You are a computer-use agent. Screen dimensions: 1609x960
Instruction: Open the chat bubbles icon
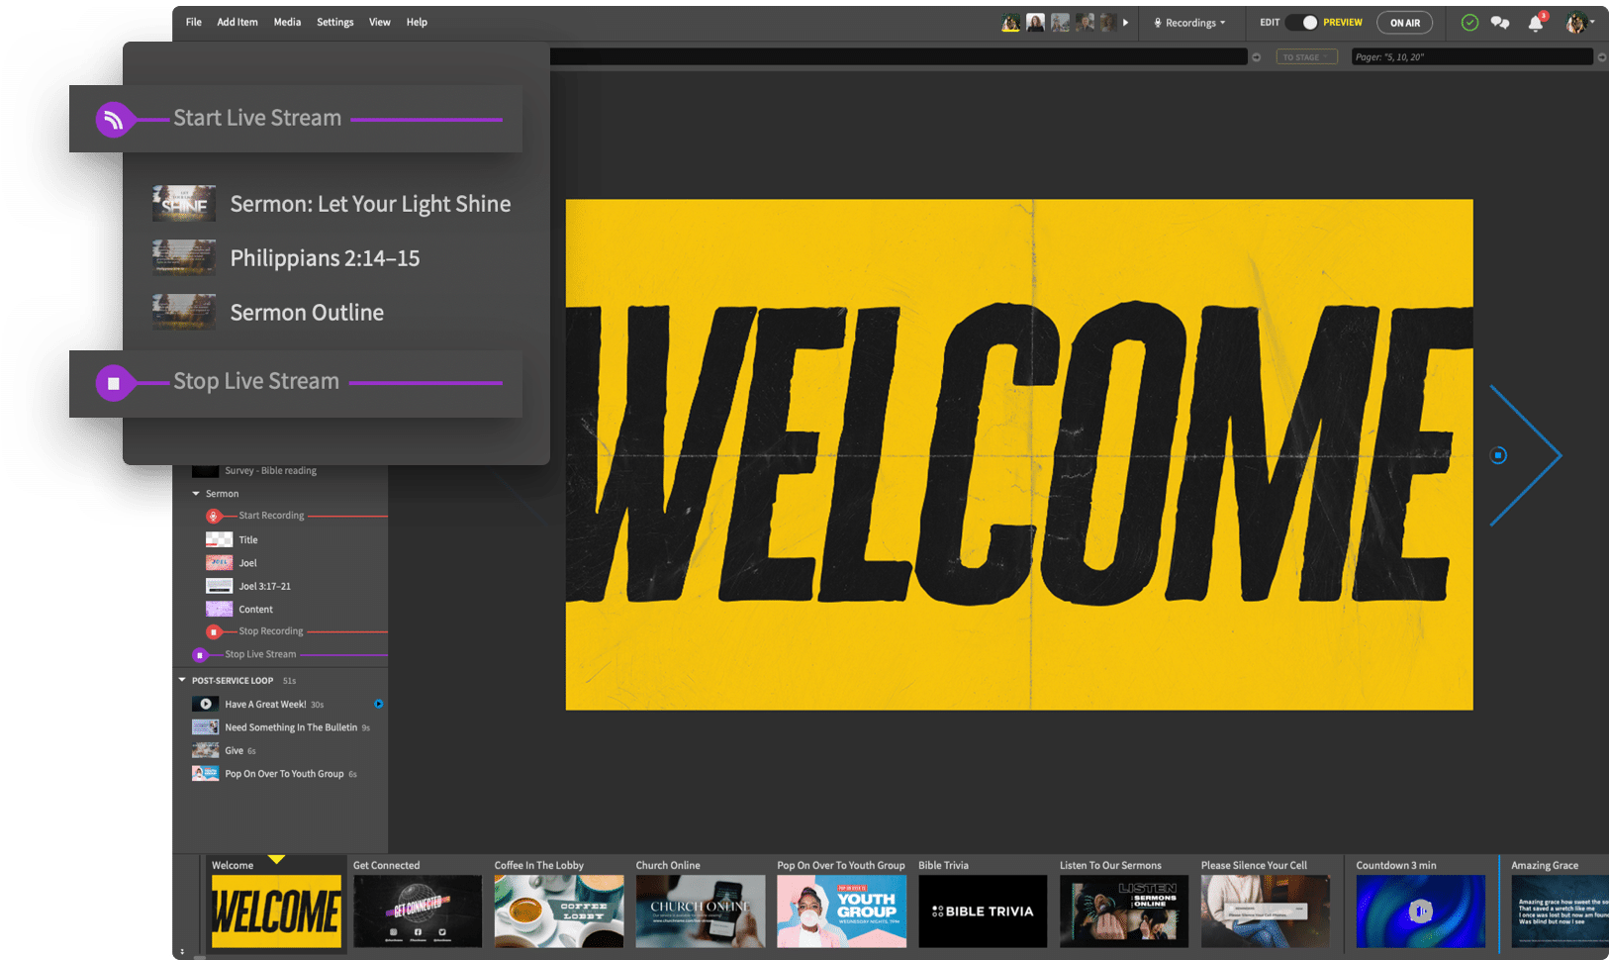[x=1500, y=23]
